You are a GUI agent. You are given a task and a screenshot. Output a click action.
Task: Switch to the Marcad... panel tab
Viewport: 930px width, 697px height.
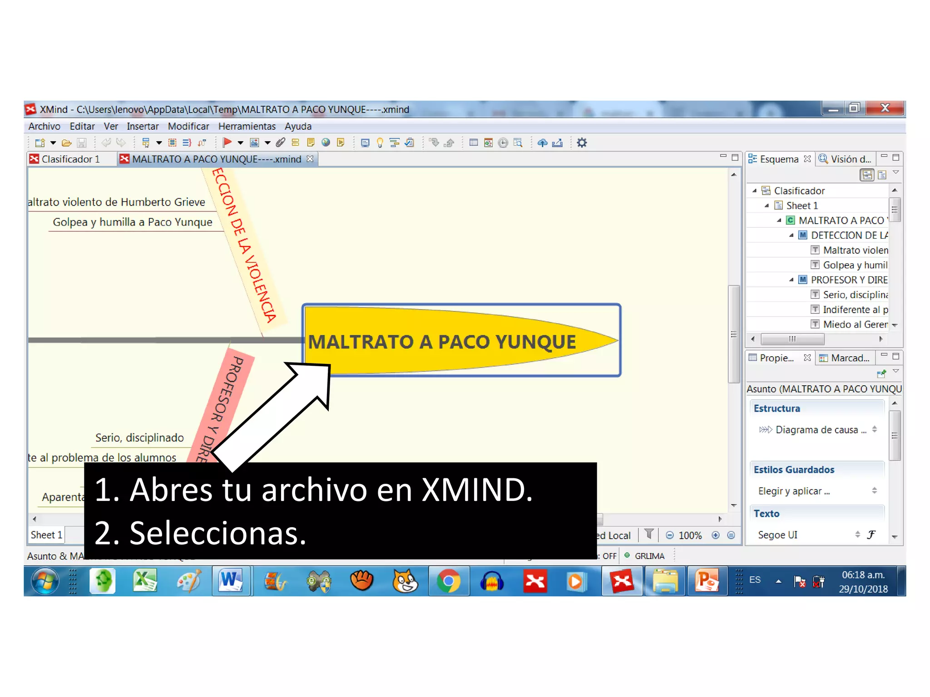pyautogui.click(x=845, y=358)
